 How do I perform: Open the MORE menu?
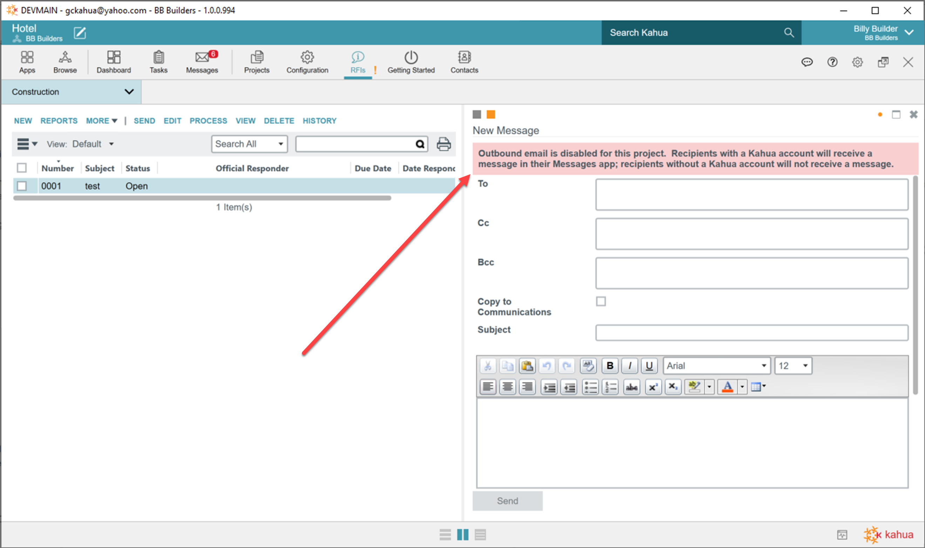pos(101,121)
